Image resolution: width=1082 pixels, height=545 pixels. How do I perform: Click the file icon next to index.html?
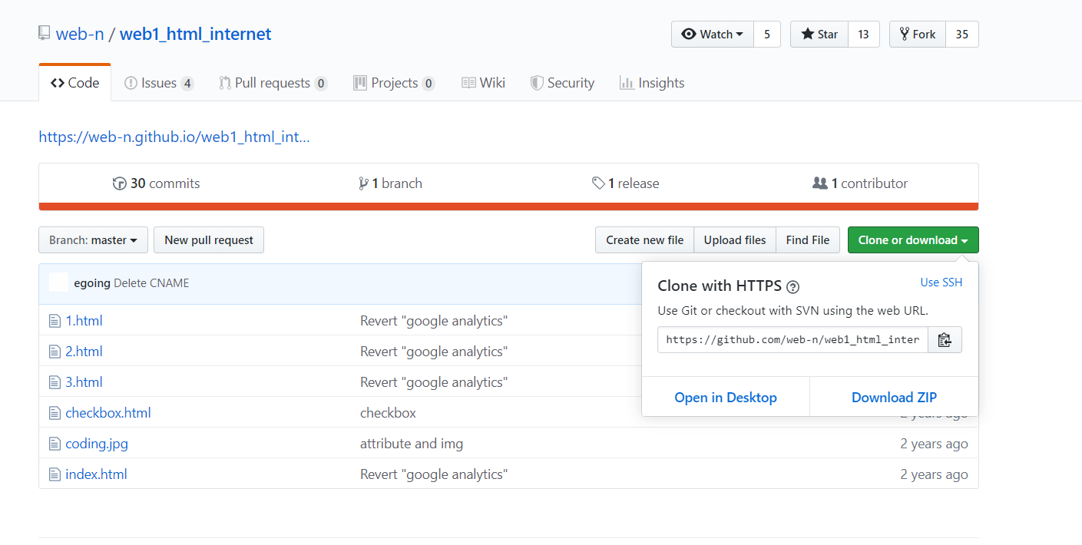(55, 474)
